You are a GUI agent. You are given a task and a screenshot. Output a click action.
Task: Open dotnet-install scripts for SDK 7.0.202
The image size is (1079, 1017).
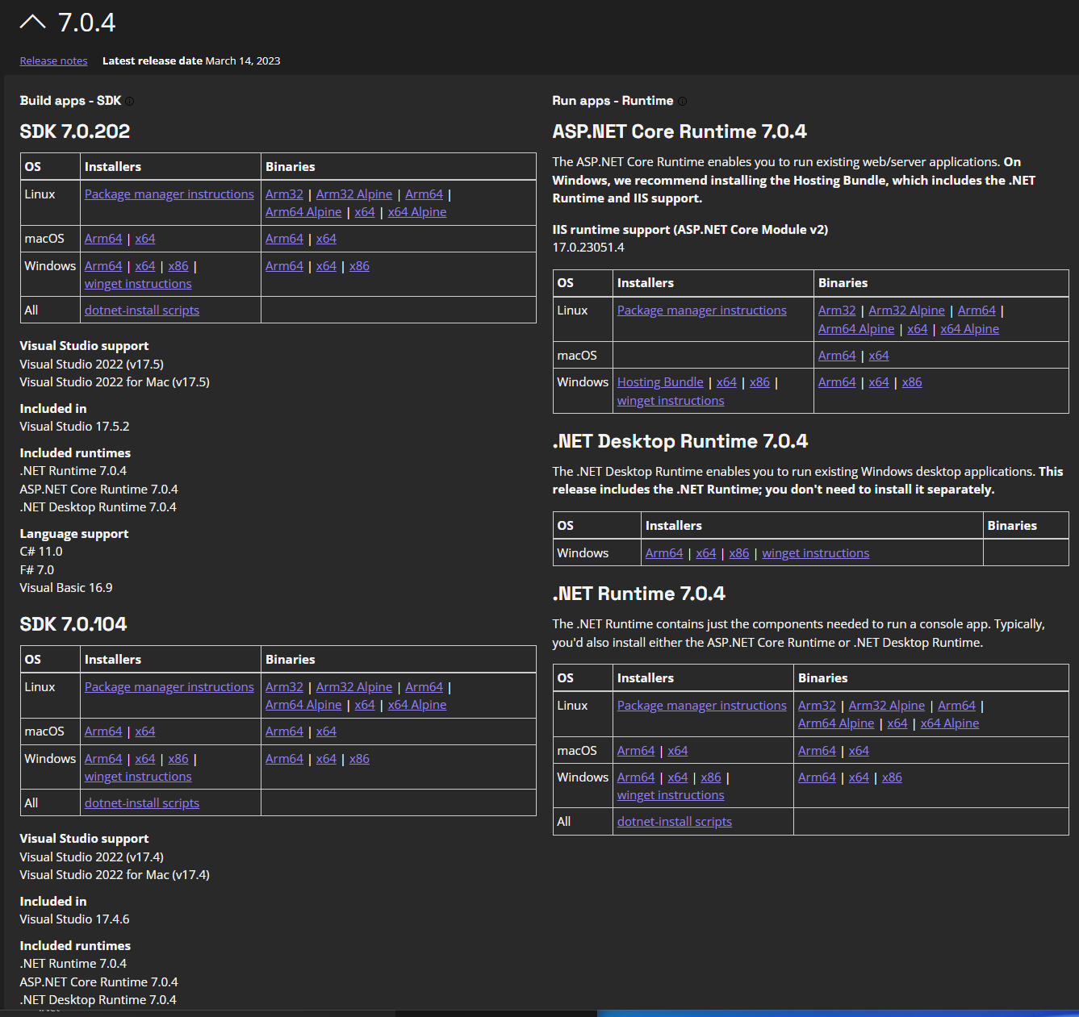pos(142,311)
